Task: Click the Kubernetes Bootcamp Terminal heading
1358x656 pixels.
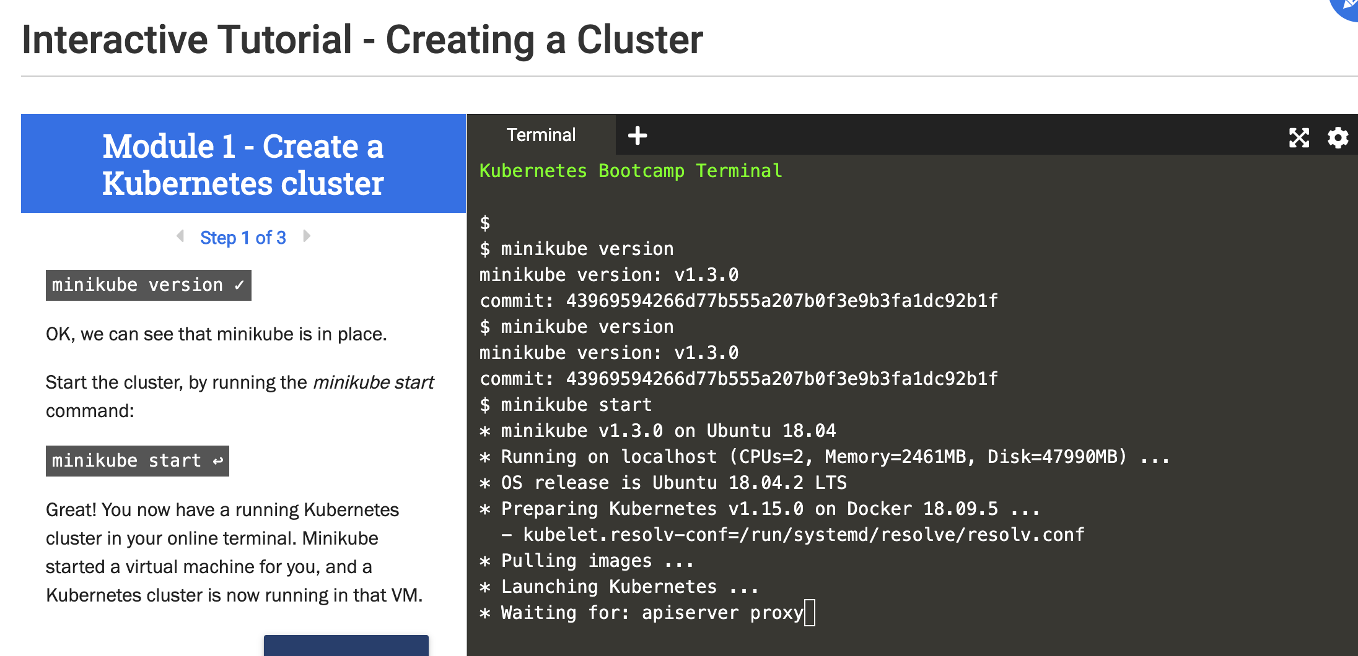Action: pyautogui.click(x=631, y=171)
